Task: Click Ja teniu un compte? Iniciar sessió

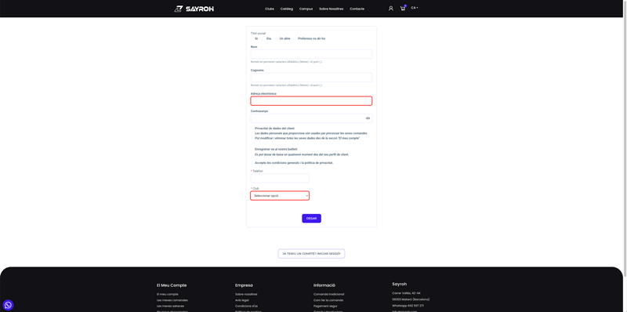Action: point(311,254)
